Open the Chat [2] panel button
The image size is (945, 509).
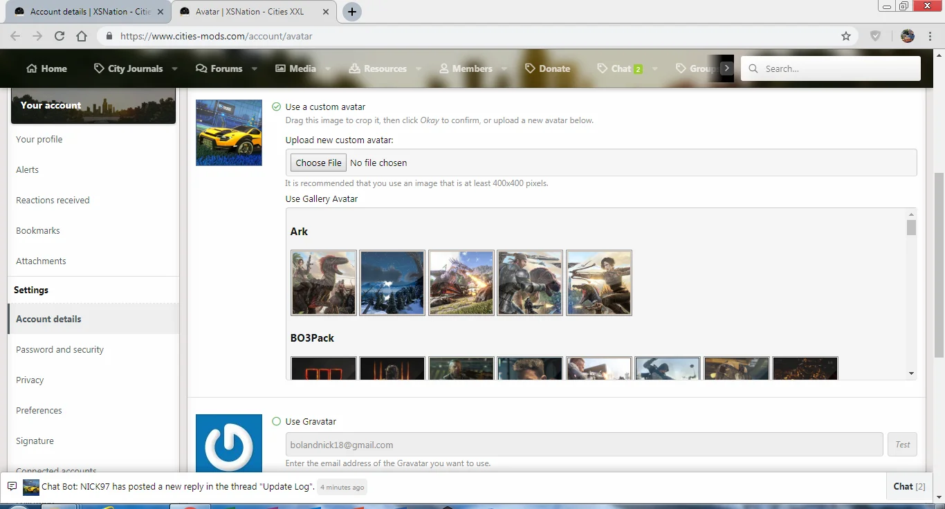click(909, 486)
